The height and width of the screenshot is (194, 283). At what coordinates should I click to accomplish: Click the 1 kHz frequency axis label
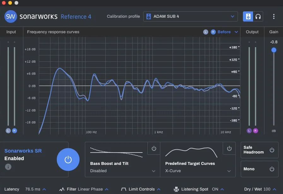[x=158, y=132]
